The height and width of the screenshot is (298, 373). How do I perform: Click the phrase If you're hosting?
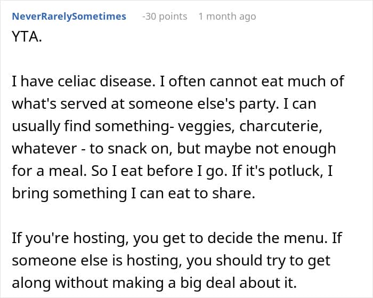(x=69, y=238)
